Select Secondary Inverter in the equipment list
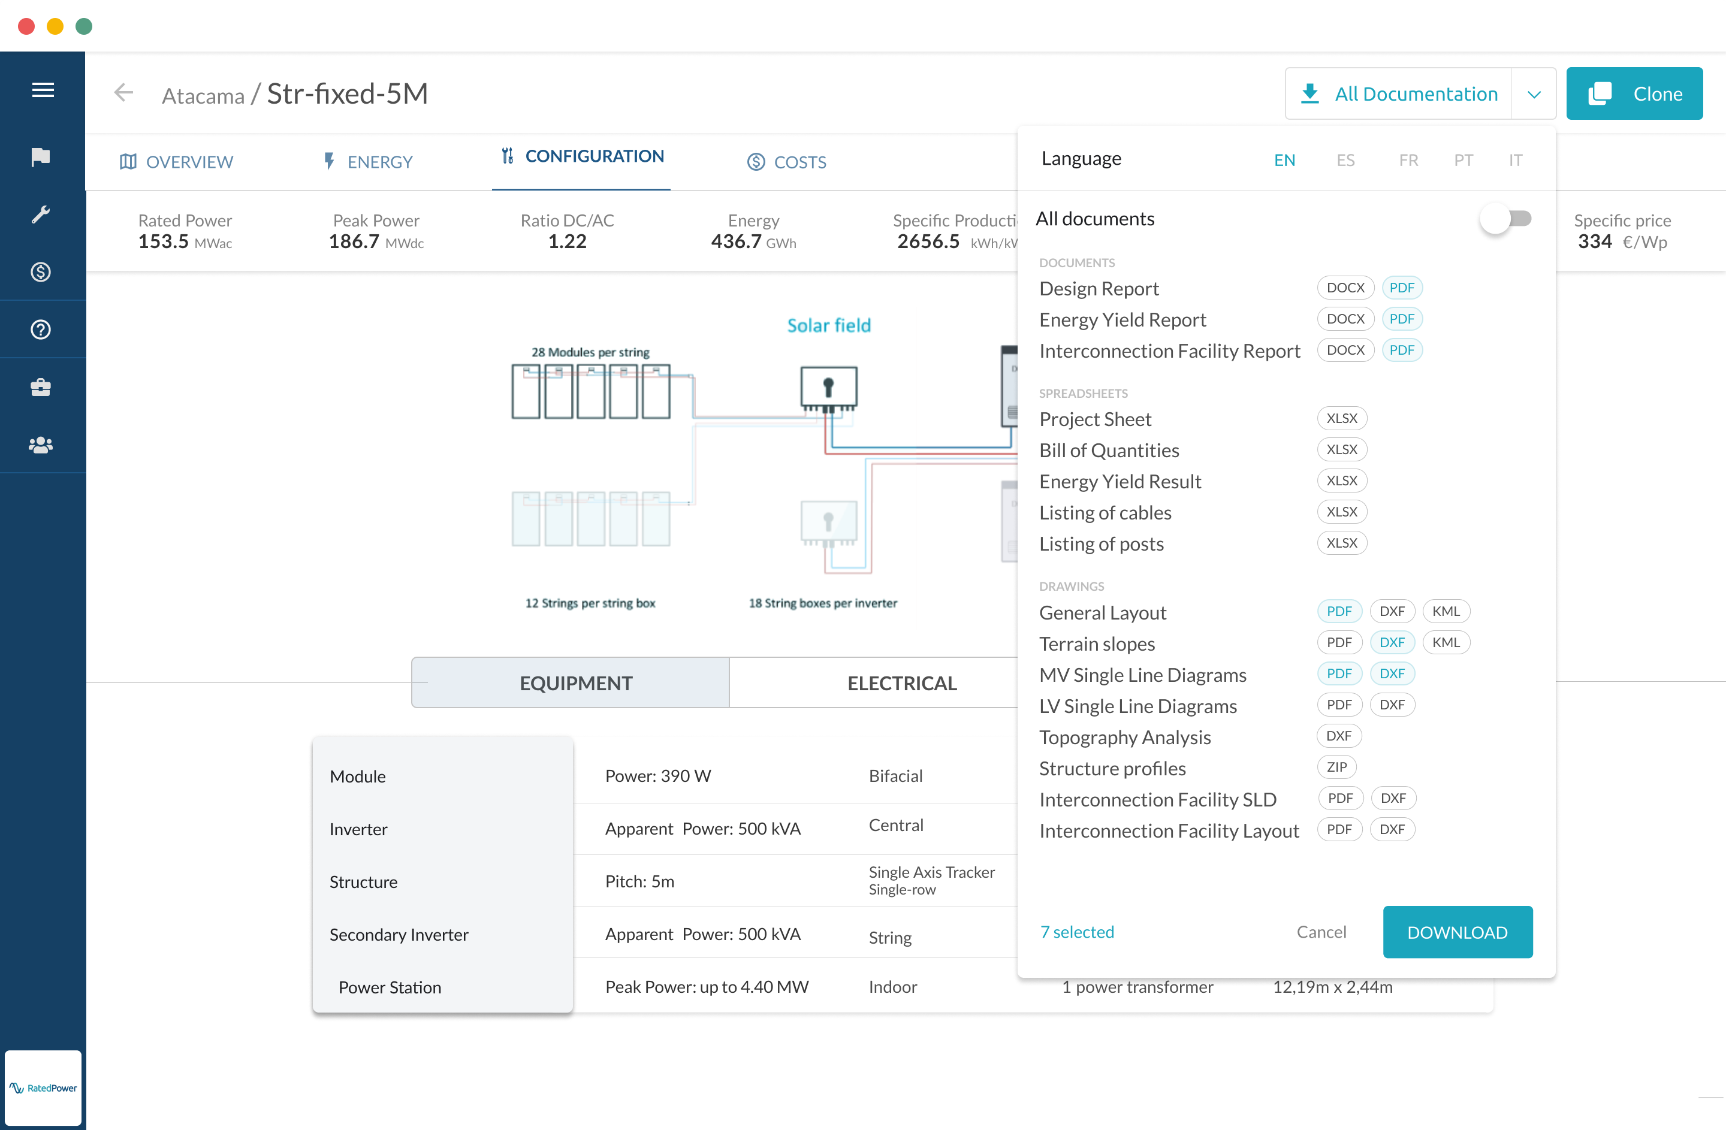 pos(399,934)
